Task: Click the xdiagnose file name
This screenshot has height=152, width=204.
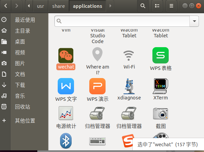Action: click(x=129, y=98)
